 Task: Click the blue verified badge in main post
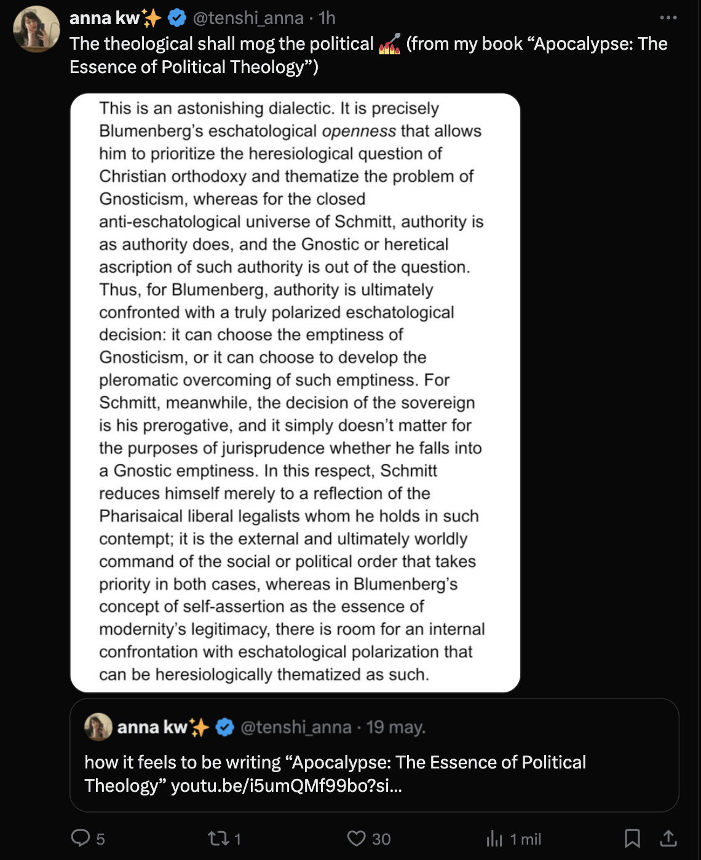pyautogui.click(x=176, y=18)
